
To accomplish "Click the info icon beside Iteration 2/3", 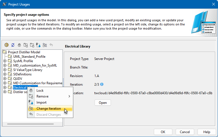I will click(102, 84).
